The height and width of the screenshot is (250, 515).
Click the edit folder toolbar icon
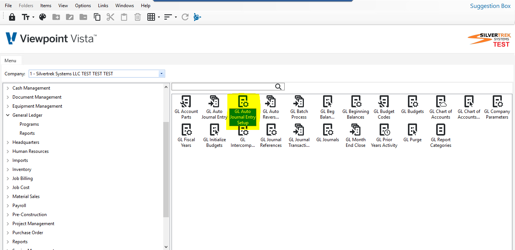[x=70, y=17]
